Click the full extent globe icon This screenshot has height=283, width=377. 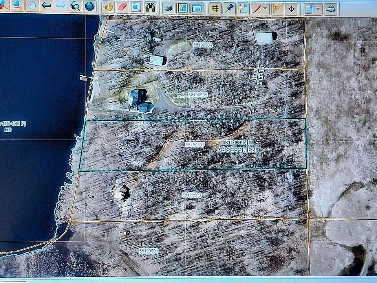90,6
